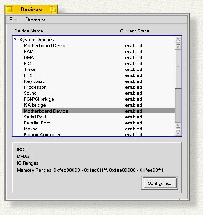The image size is (203, 215).
Task: Open the File menu
Action: [x=13, y=20]
